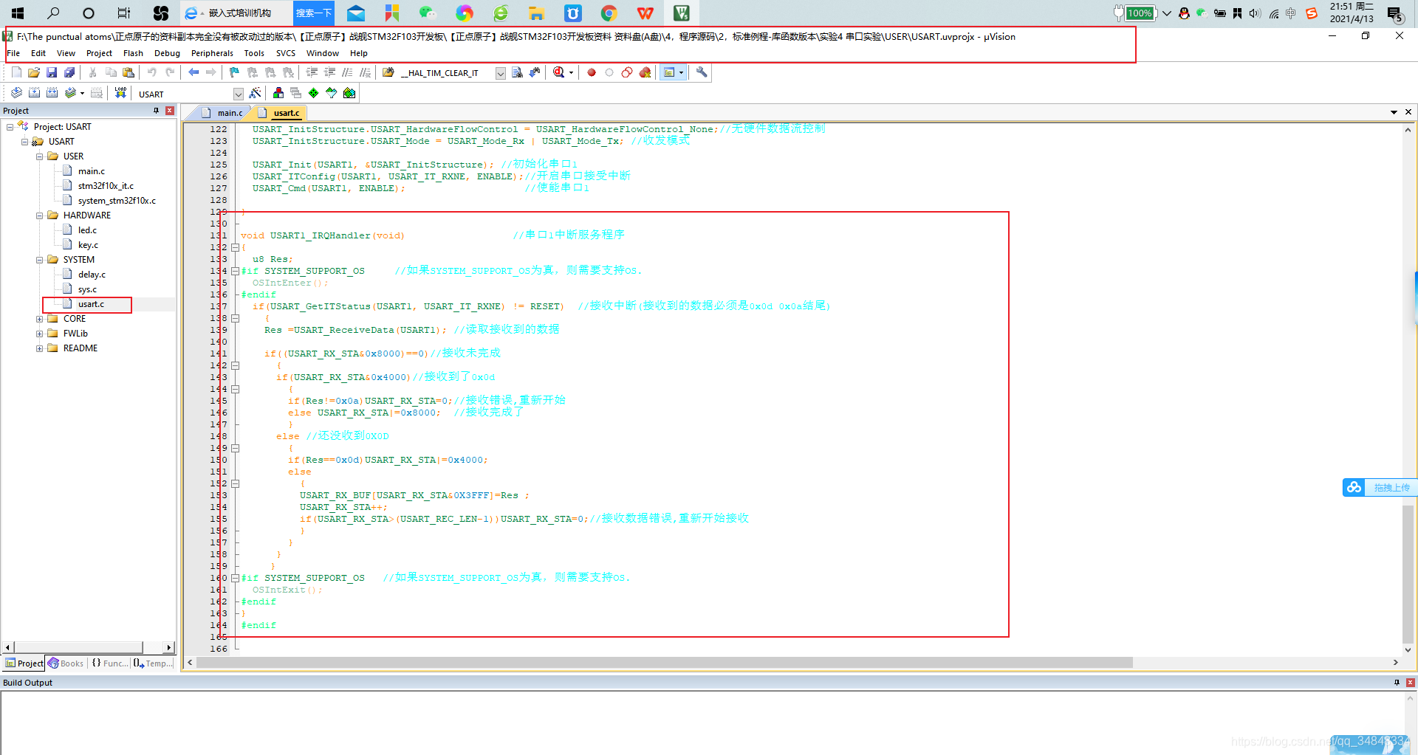Click the Rebuild all target files icon
Image resolution: width=1418 pixels, height=755 pixels.
[x=52, y=93]
